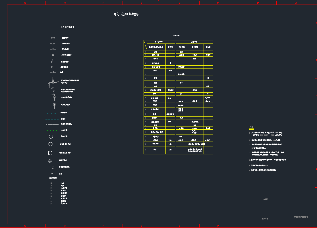The width and height of the screenshot is (317, 228).
Task: Click the DCS circle-in-square symbol
Action: (50, 153)
